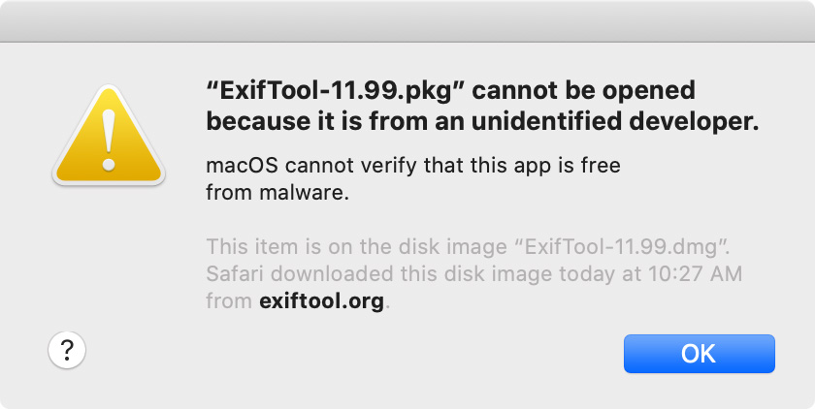Click the word "macOS" in the message
The width and height of the screenshot is (815, 409).
coord(243,166)
